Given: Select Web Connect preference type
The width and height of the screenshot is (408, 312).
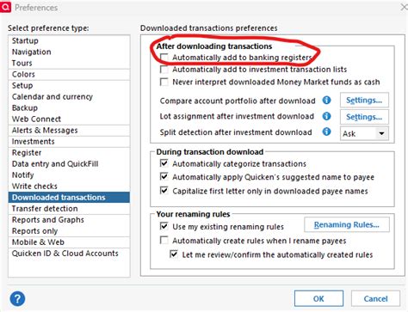Looking at the screenshot, I should click(69, 119).
